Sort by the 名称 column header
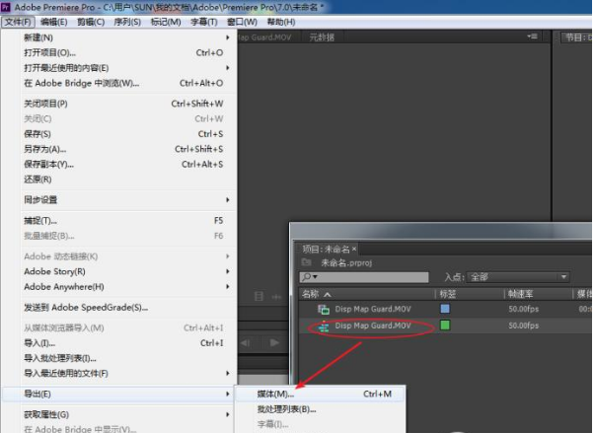Viewport: 596px width, 433px height. pos(311,294)
